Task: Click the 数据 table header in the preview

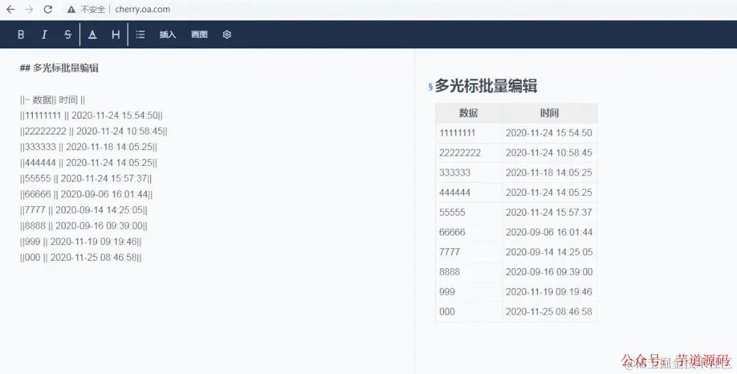Action: pos(469,113)
